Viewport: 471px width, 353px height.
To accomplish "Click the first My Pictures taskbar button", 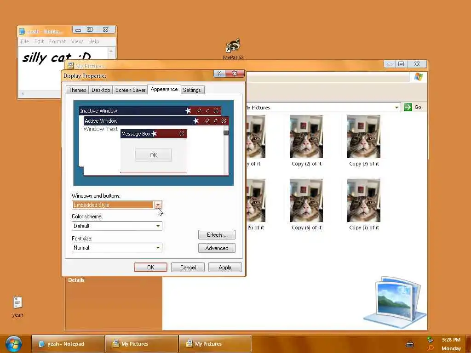I will click(x=141, y=344).
